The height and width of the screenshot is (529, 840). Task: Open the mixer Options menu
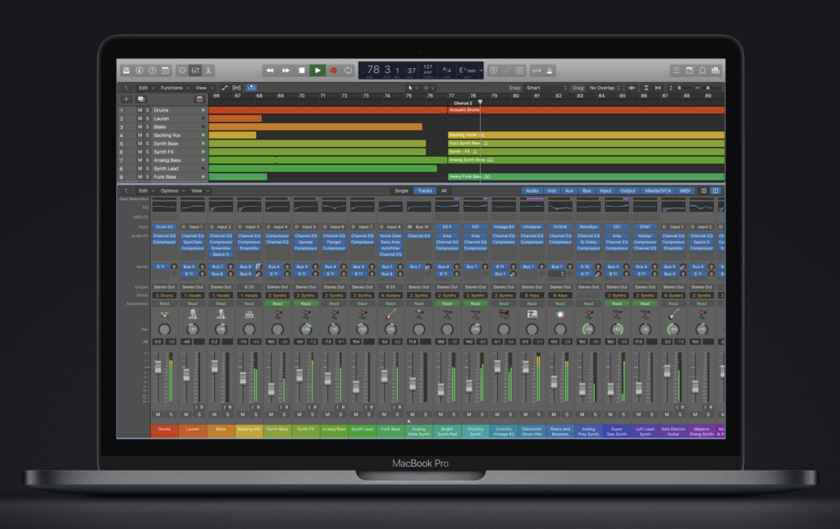(x=171, y=190)
